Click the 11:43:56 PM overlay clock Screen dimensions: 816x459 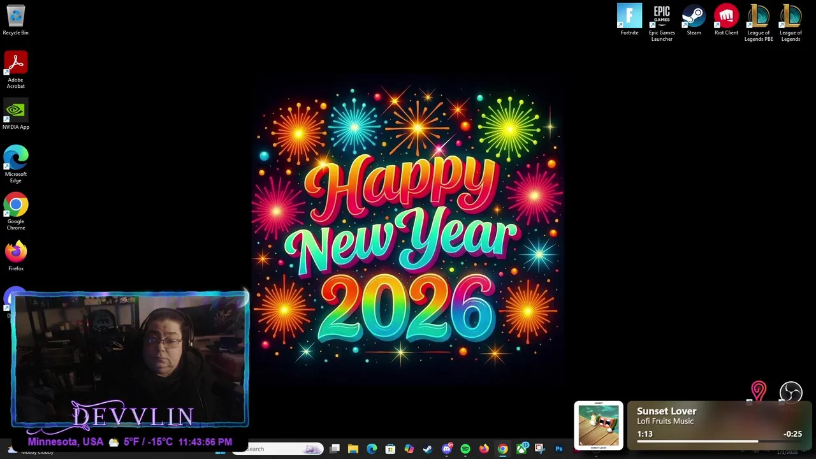205,442
